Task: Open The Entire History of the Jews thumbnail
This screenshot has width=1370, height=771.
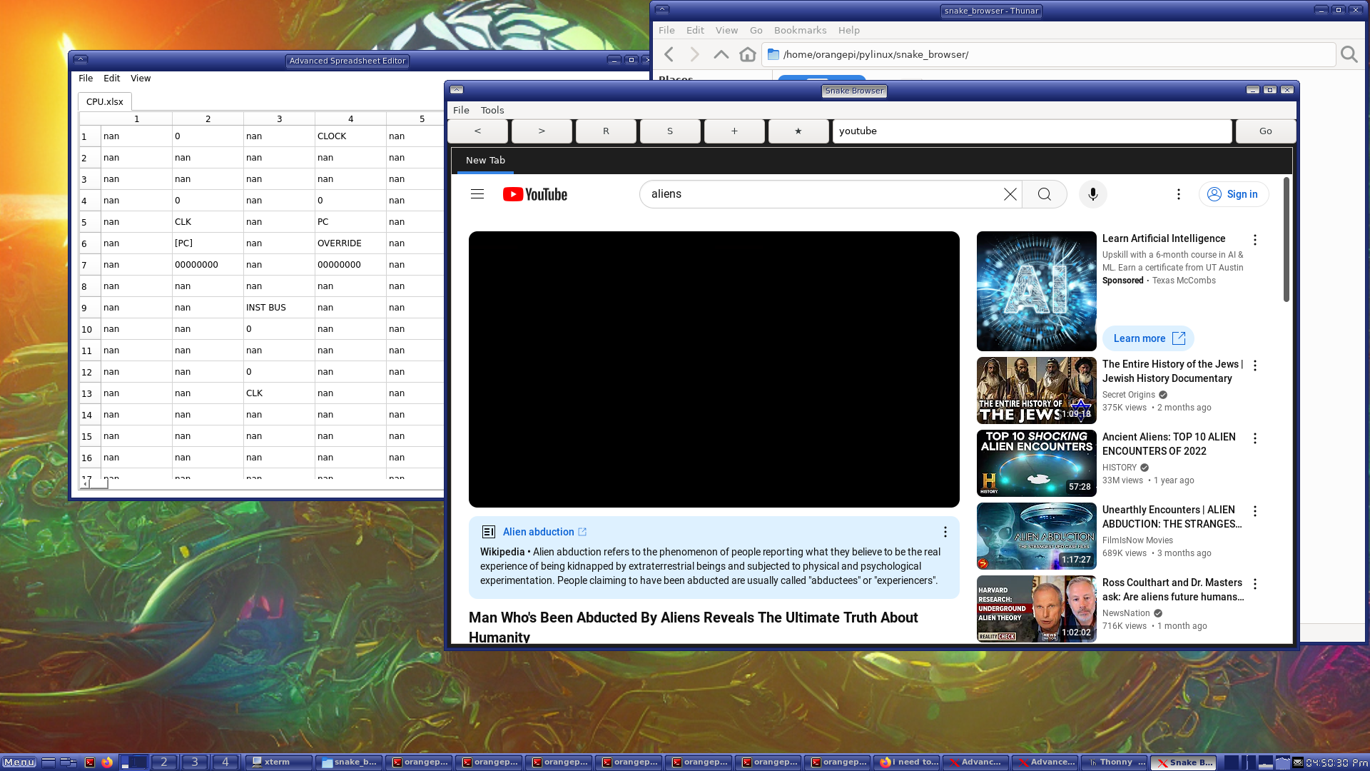Action: tap(1036, 390)
